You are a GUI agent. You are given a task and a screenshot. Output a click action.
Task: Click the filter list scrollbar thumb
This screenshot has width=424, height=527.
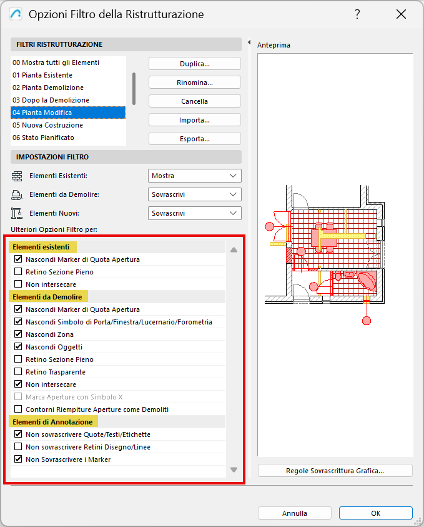134,89
